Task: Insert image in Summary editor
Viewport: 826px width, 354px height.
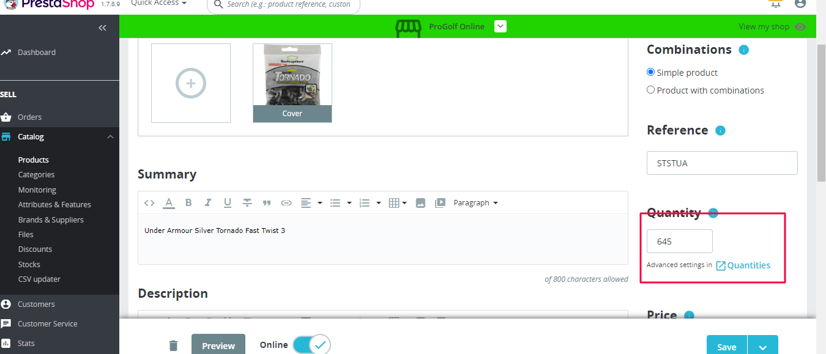Action: [x=420, y=203]
